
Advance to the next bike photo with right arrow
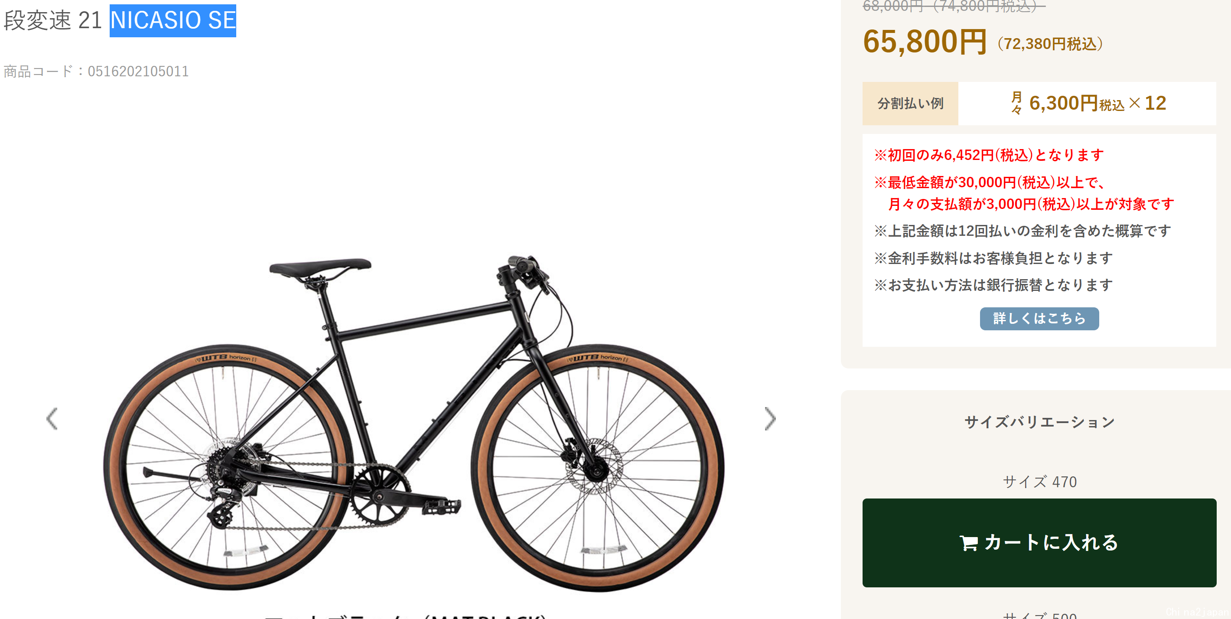pos(770,419)
